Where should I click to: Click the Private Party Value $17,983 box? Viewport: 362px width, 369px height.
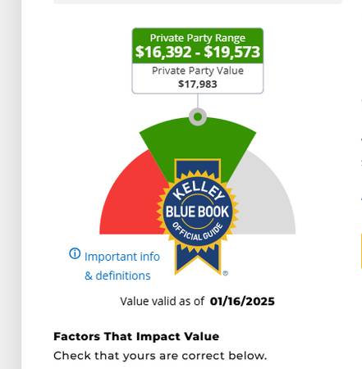point(198,78)
